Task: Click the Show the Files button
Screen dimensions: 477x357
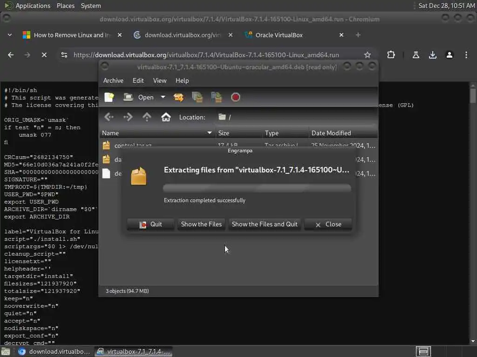Action: 201,225
